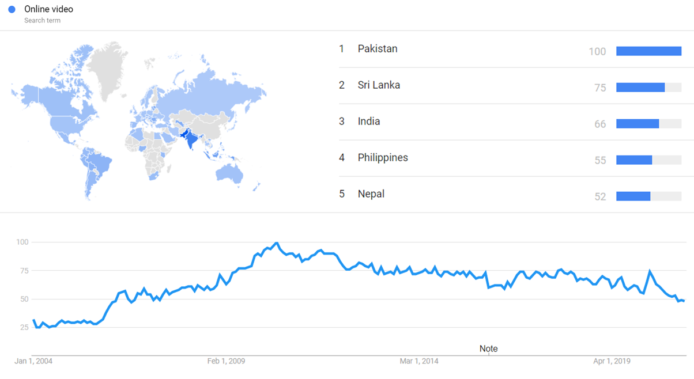This screenshot has width=694, height=379.
Task: Click the blue Online video legend dot
Action: [12, 10]
